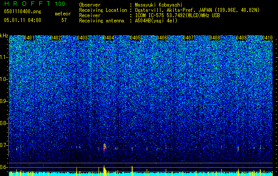Click the 1.0 frequency axis label
The width and height of the screenshot is (278, 176).
(x=4, y=80)
